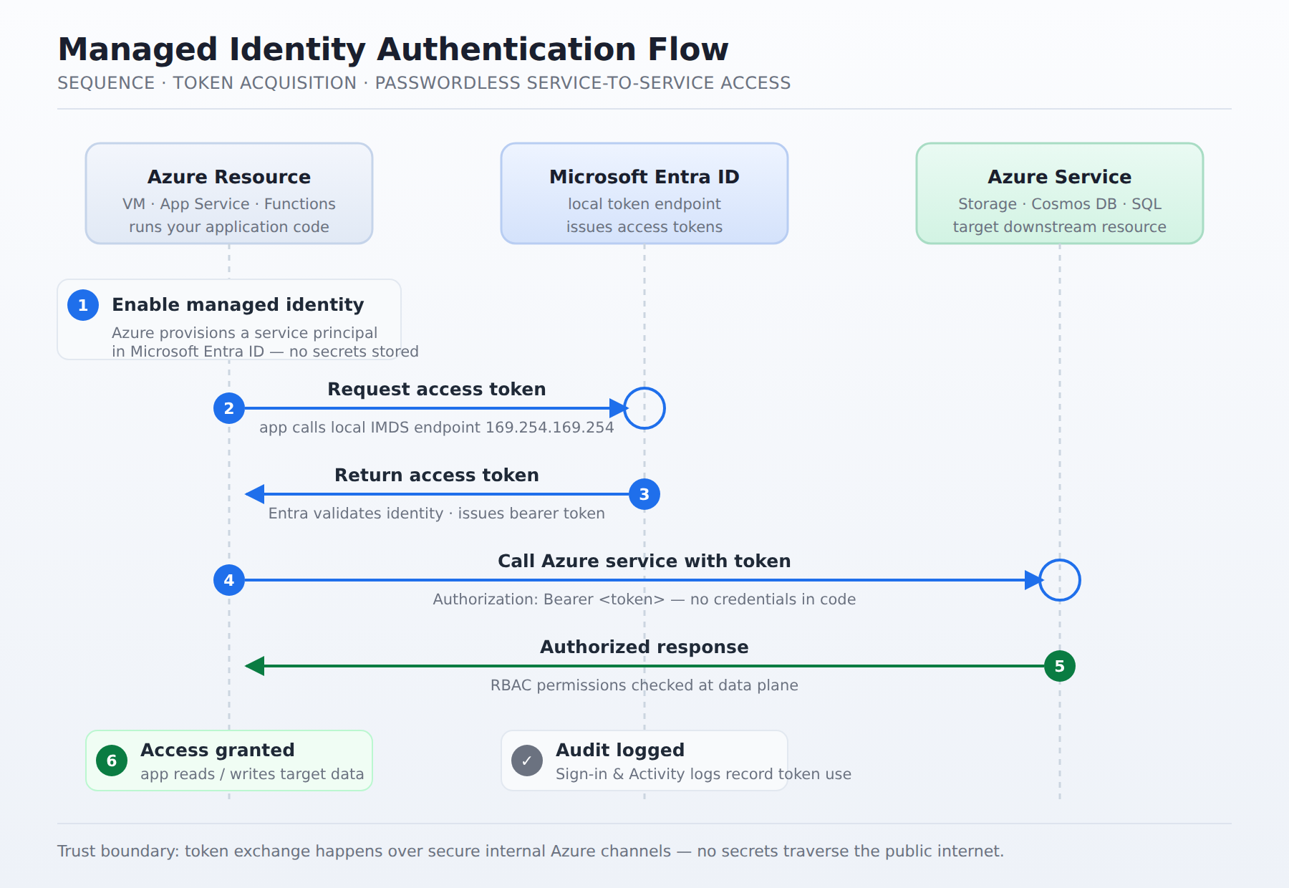Image resolution: width=1289 pixels, height=888 pixels.
Task: Click 'Sign-in & Activity logs record token use' text
Action: point(704,774)
